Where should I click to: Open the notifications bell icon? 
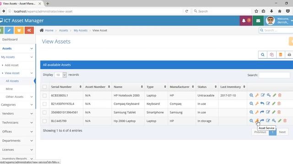click(x=244, y=20)
